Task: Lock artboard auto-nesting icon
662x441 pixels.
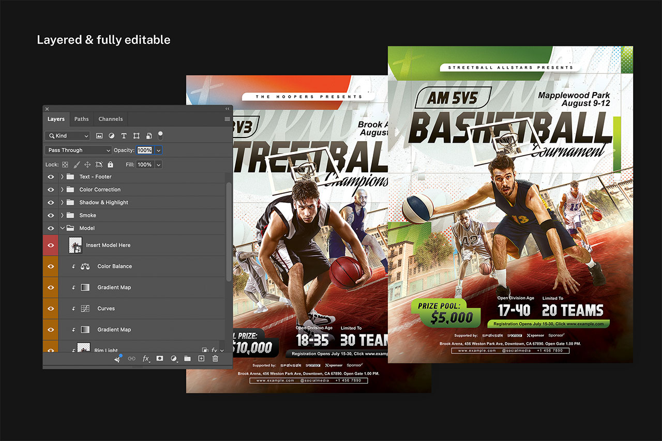Action: point(99,164)
